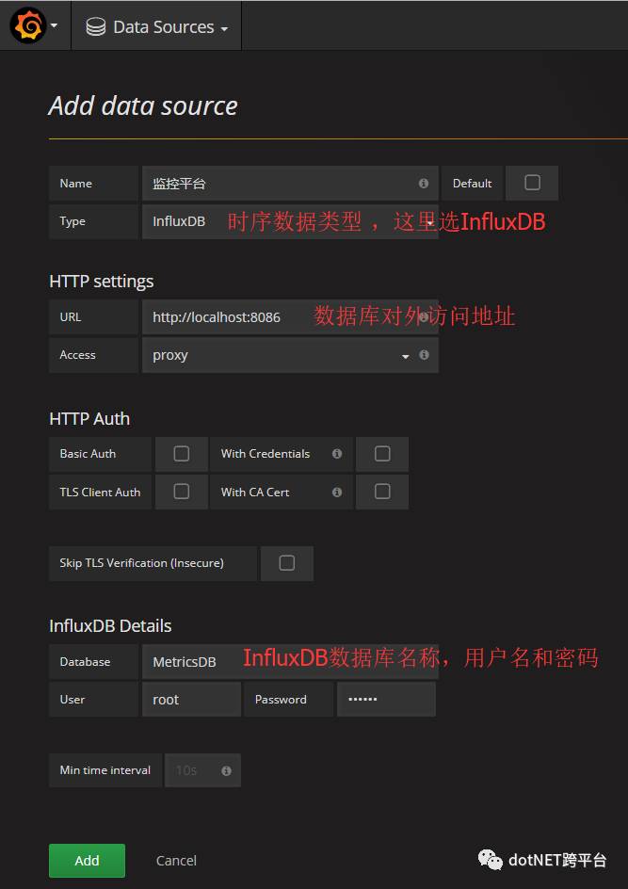Click the info icon beside Access dropdown
This screenshot has height=889, width=628.
[x=424, y=355]
